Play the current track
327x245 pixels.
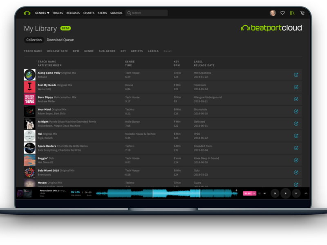coord(286,193)
